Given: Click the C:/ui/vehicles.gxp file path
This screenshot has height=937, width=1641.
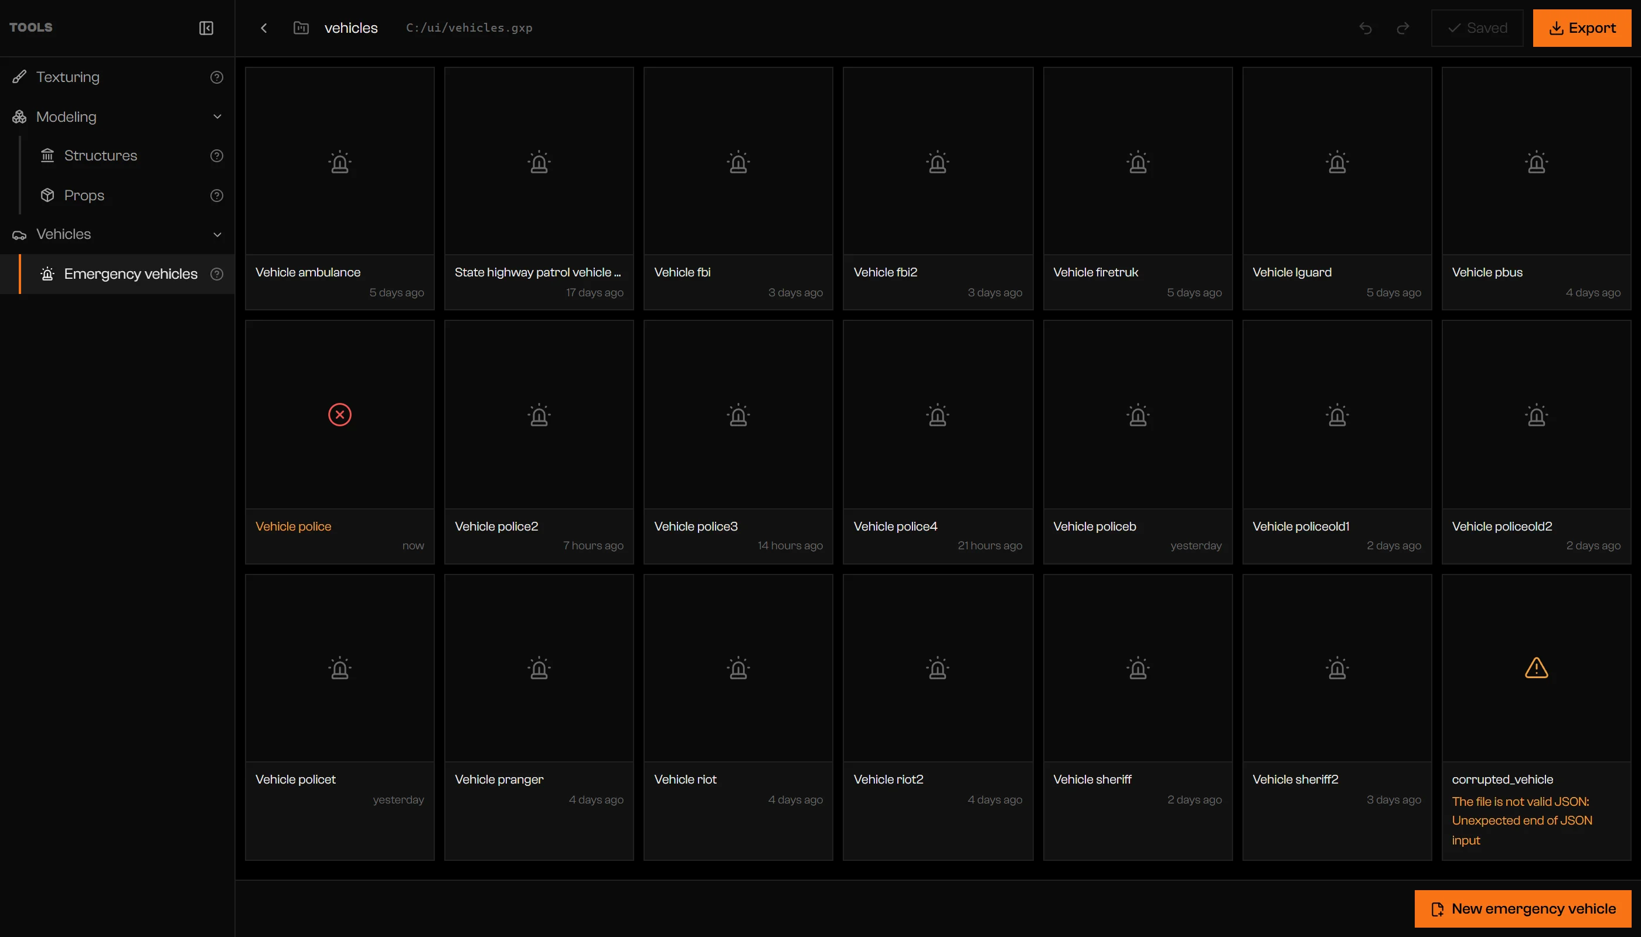Looking at the screenshot, I should point(469,28).
